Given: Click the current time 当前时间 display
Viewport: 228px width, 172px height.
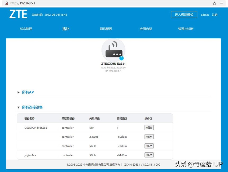Looking at the screenshot, I should 49,15.
